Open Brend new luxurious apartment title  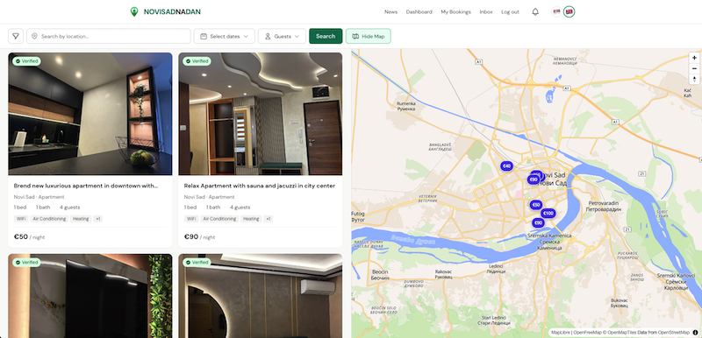86,186
